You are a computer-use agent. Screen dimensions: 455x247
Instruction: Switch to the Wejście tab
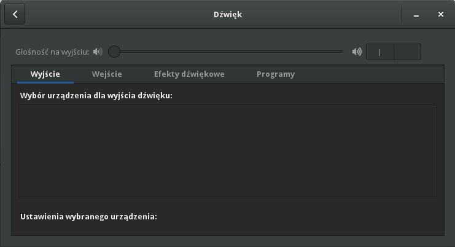(x=107, y=74)
